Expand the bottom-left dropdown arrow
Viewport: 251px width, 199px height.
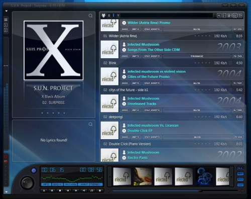(x=7, y=192)
